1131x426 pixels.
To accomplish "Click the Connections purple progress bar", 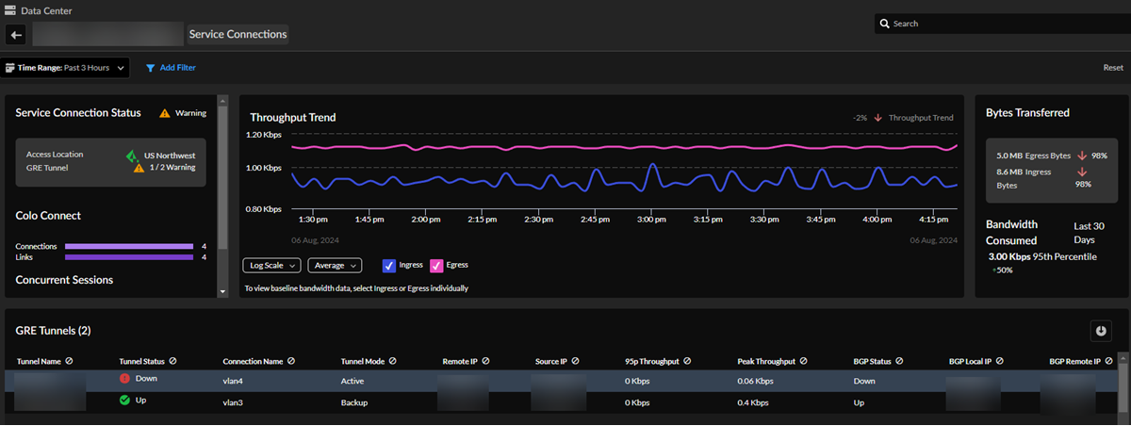I will (x=128, y=246).
